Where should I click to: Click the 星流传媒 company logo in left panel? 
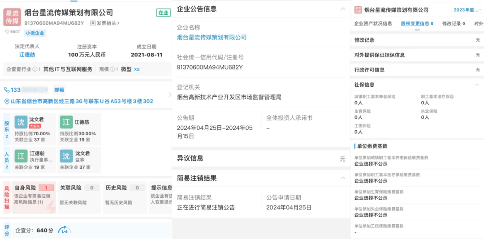(12, 17)
